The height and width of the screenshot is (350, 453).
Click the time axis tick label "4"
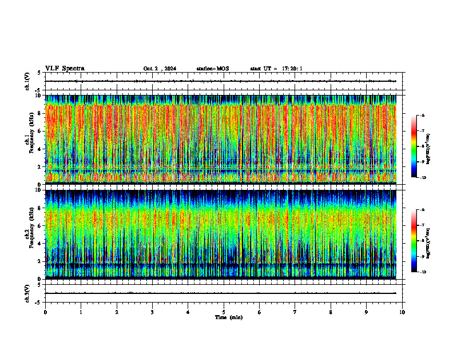click(x=188, y=312)
